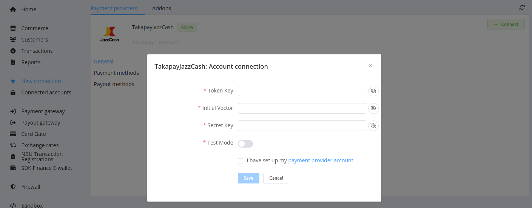Click the Transactions dollar icon
This screenshot has height=208, width=532.
[x=13, y=51]
